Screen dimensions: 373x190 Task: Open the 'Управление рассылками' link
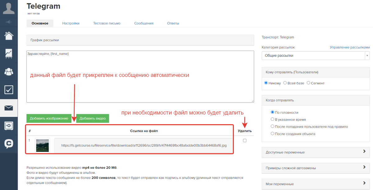click(350, 47)
